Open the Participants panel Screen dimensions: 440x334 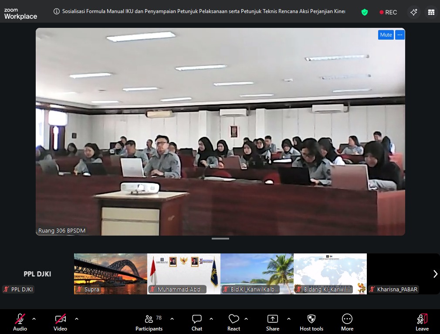click(149, 323)
